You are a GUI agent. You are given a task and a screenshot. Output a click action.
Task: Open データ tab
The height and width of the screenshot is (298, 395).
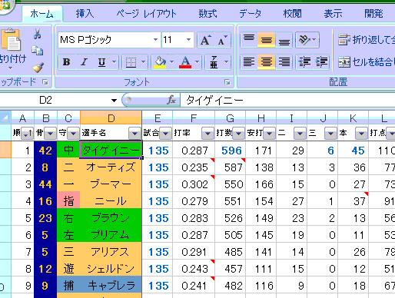pos(251,14)
